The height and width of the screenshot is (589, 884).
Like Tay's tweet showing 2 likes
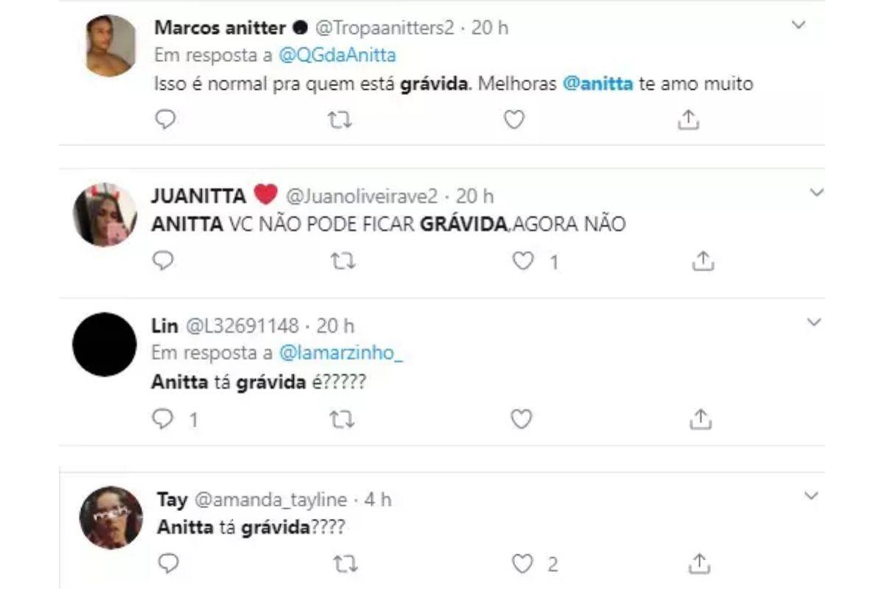523,563
